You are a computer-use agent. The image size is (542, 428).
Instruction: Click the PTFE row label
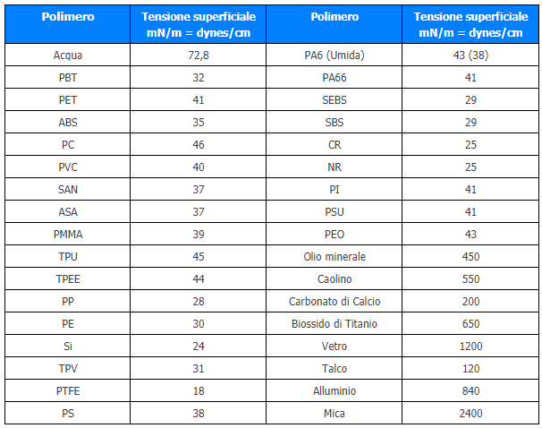point(68,390)
